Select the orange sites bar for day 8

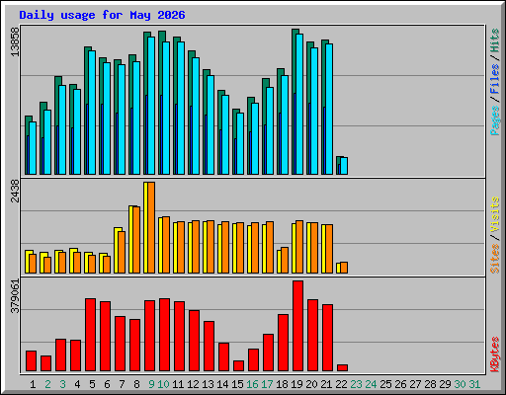(x=136, y=240)
